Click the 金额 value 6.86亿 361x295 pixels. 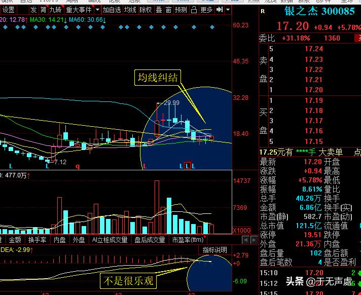pyautogui.click(x=311, y=207)
